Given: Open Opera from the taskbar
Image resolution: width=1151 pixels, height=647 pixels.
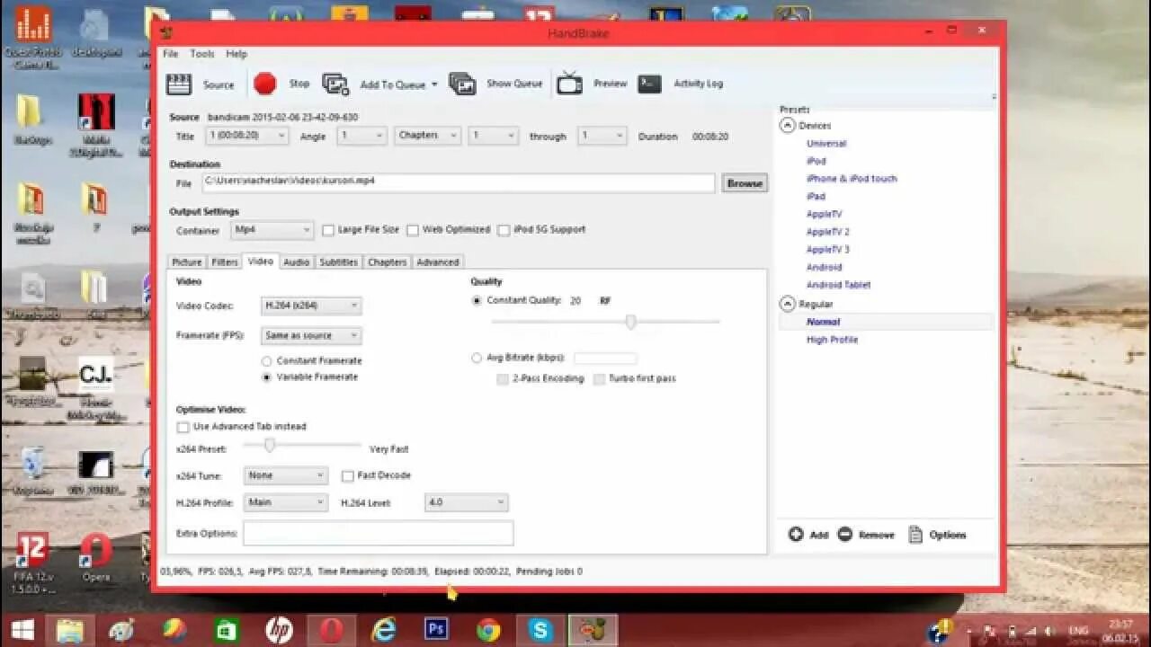Looking at the screenshot, I should tap(331, 630).
